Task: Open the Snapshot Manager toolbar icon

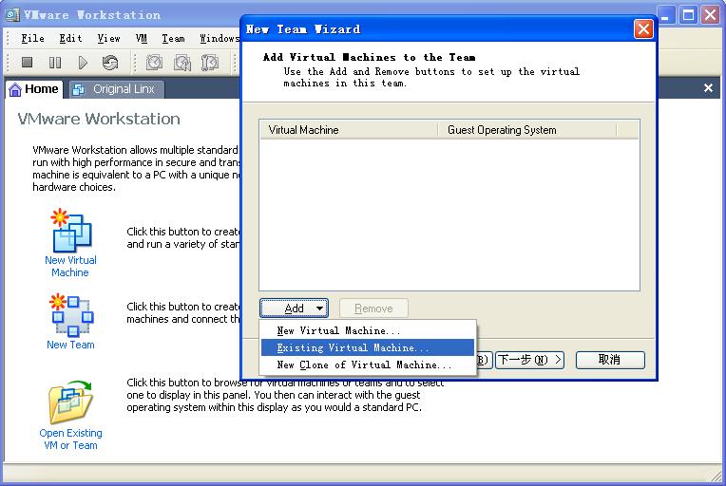Action: click(x=210, y=63)
